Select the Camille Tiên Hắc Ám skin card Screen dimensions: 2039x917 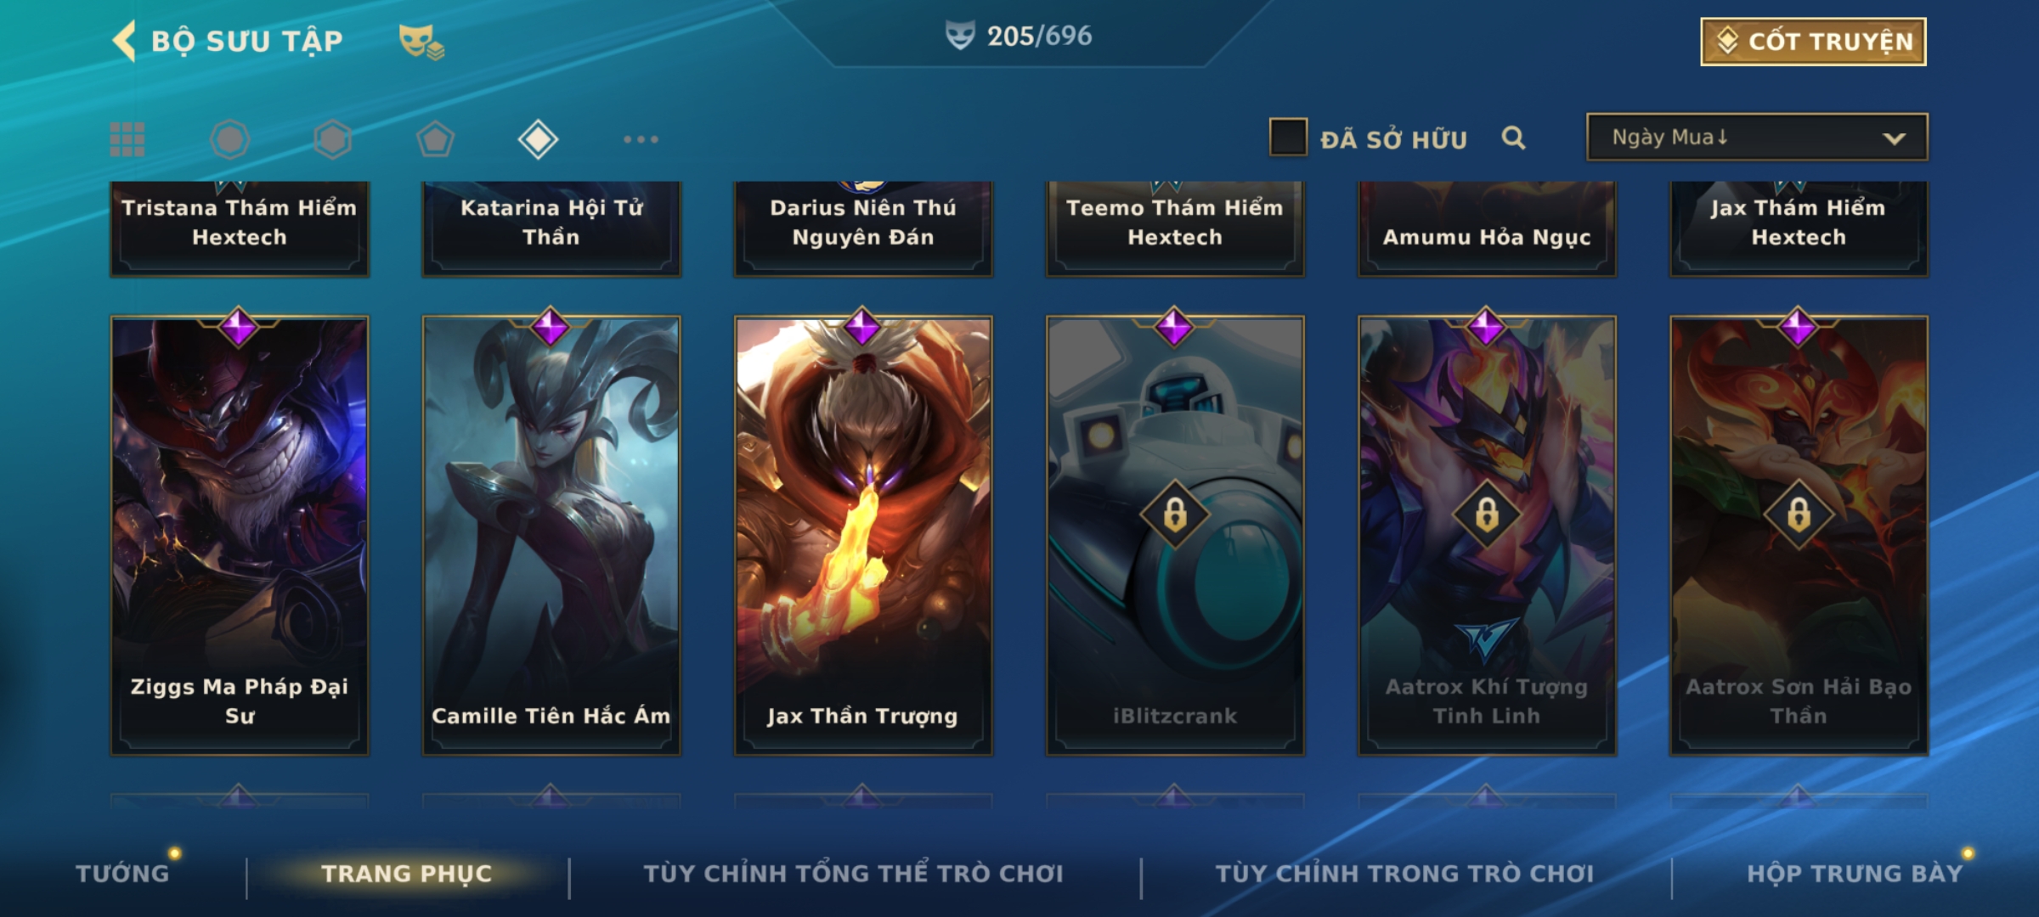tap(551, 537)
